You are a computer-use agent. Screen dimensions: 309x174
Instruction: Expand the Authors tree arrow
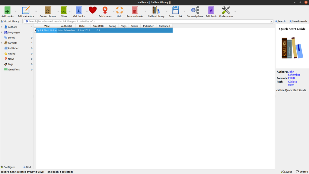point(2,27)
